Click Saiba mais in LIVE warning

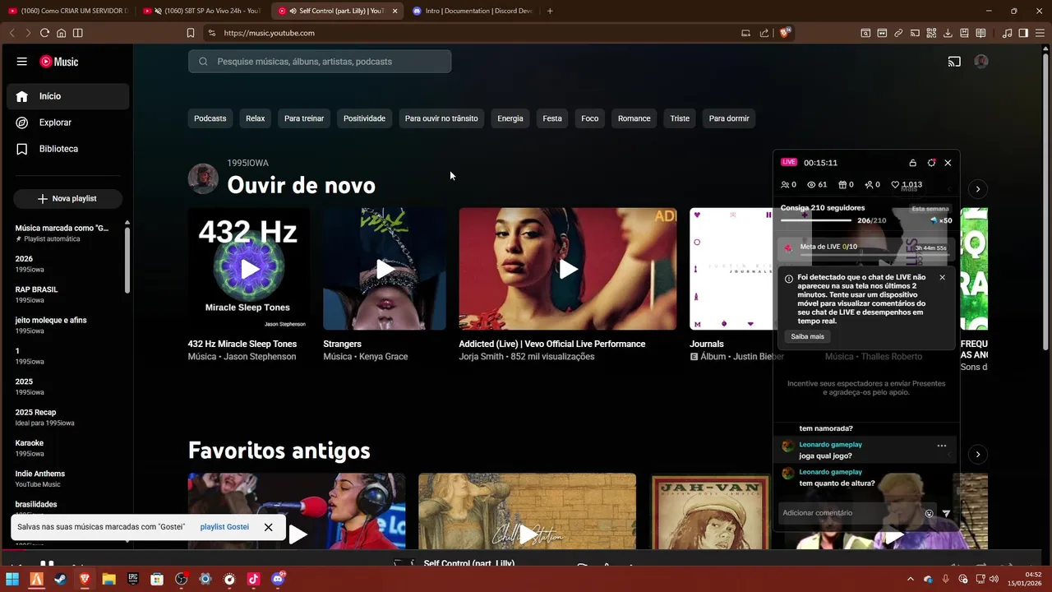[x=807, y=336]
